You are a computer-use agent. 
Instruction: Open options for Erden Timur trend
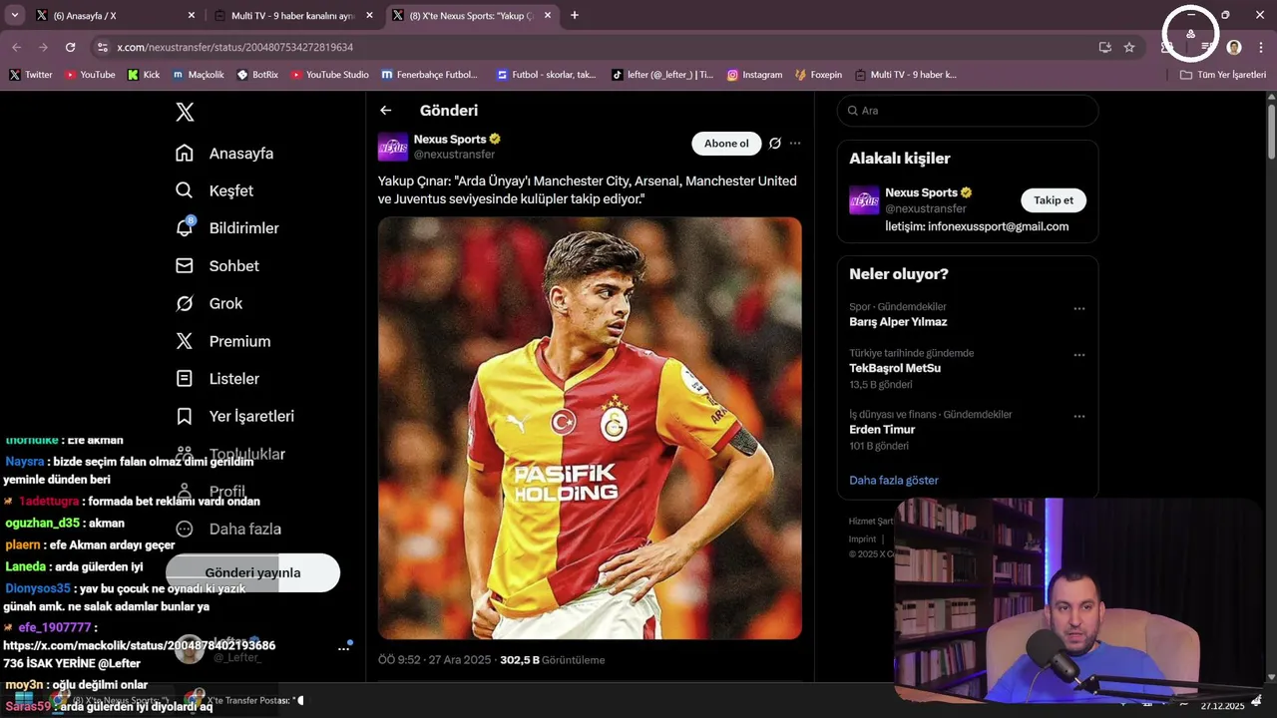(x=1079, y=417)
